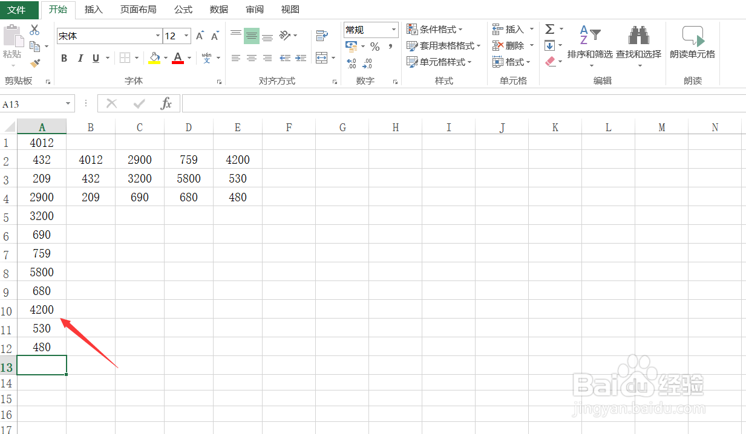
Task: Click the text orientation icon
Action: tap(285, 36)
